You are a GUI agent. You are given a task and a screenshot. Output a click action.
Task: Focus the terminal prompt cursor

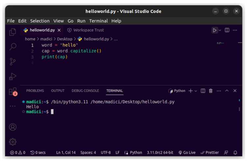point(52,112)
